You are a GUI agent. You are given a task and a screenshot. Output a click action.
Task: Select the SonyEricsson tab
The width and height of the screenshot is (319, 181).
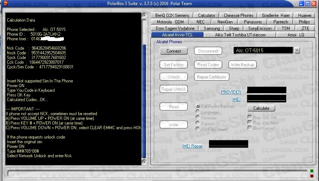pos(260,28)
